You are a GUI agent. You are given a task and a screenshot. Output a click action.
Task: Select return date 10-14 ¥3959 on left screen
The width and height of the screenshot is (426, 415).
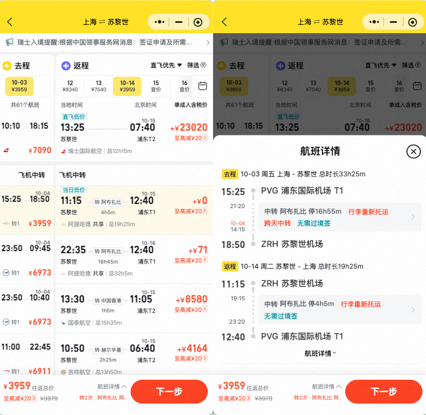(127, 86)
